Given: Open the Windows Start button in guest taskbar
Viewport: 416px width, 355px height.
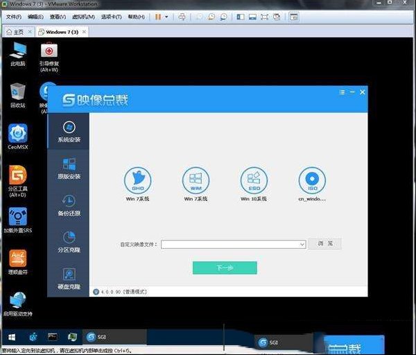Looking at the screenshot, I should pyautogui.click(x=12, y=337).
